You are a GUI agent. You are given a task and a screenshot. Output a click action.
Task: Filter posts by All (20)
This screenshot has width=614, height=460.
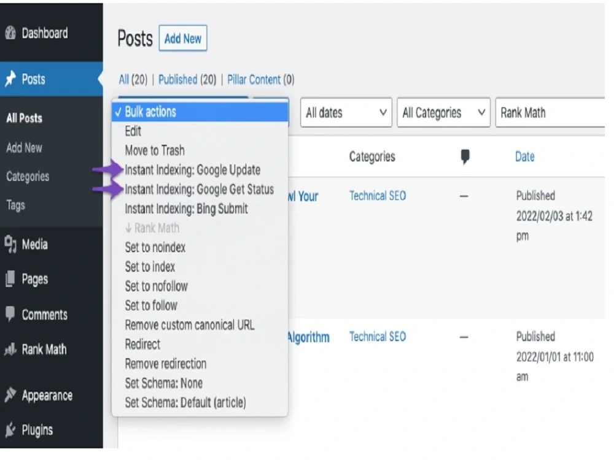coord(133,79)
